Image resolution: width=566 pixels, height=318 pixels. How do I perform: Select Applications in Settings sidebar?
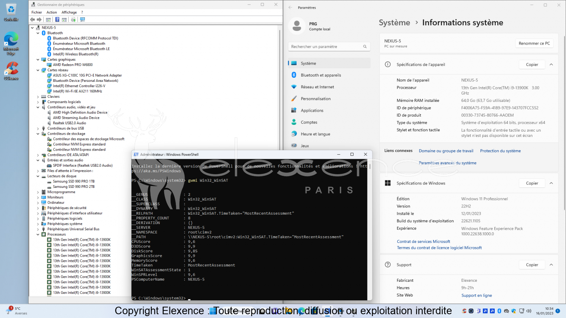tap(329, 111)
